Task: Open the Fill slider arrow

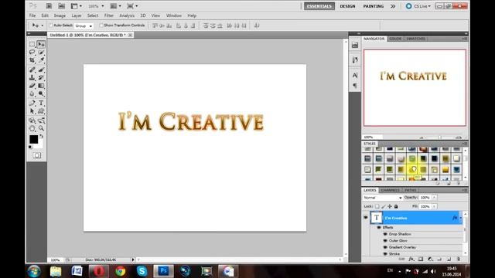Action: click(x=435, y=206)
